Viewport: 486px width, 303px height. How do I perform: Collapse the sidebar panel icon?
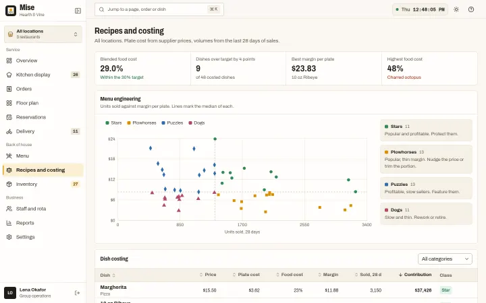(x=78, y=11)
